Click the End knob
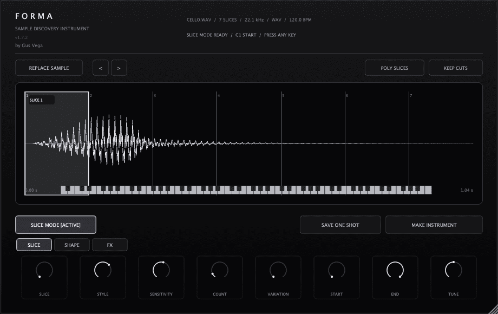Viewport: 498px width, 314px height. pos(395,270)
